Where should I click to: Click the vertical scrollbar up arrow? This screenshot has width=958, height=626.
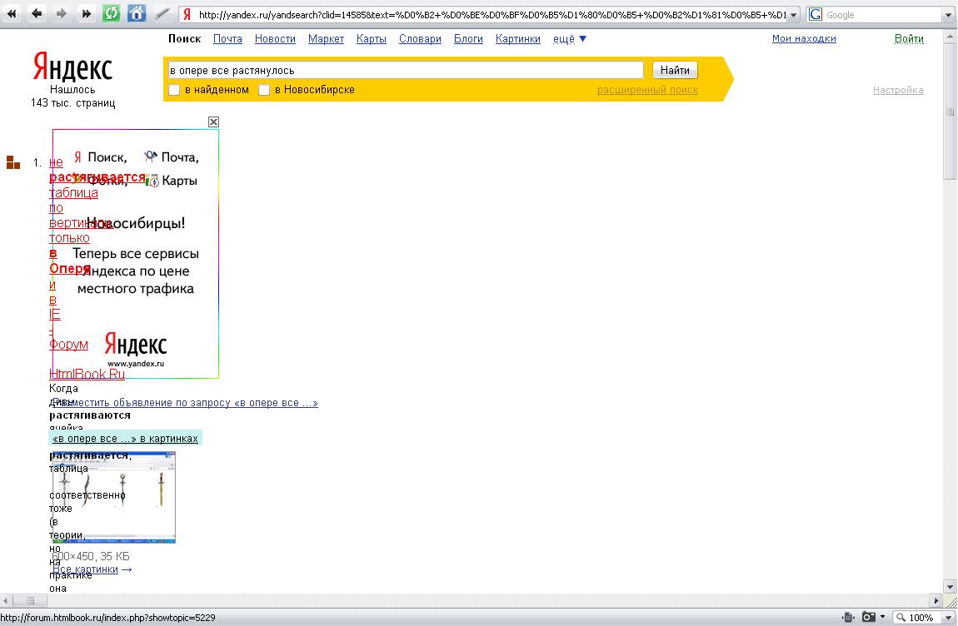pyautogui.click(x=950, y=37)
